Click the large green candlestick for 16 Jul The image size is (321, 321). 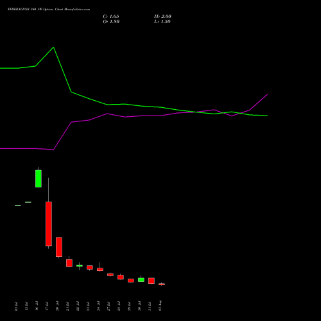[x=39, y=178]
